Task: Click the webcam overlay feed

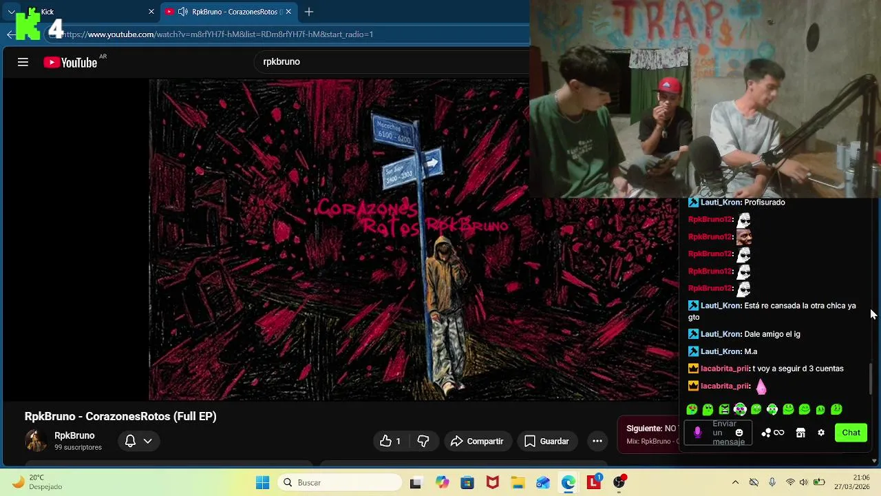Action: pos(705,99)
